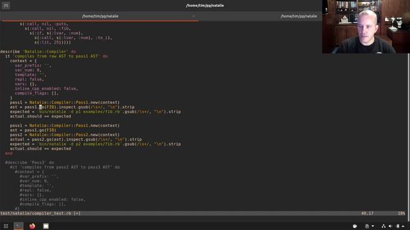The height and width of the screenshot is (230, 410).
Task: Click the line context = {
Action: pos(24,61)
